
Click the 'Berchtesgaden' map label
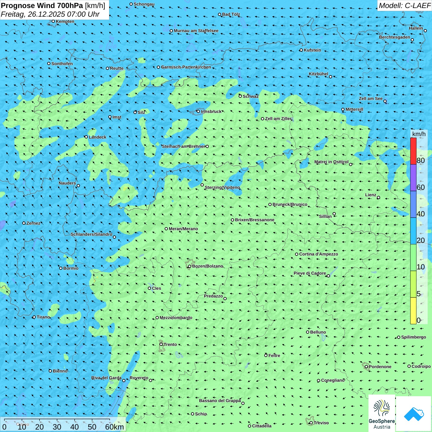click(395, 37)
